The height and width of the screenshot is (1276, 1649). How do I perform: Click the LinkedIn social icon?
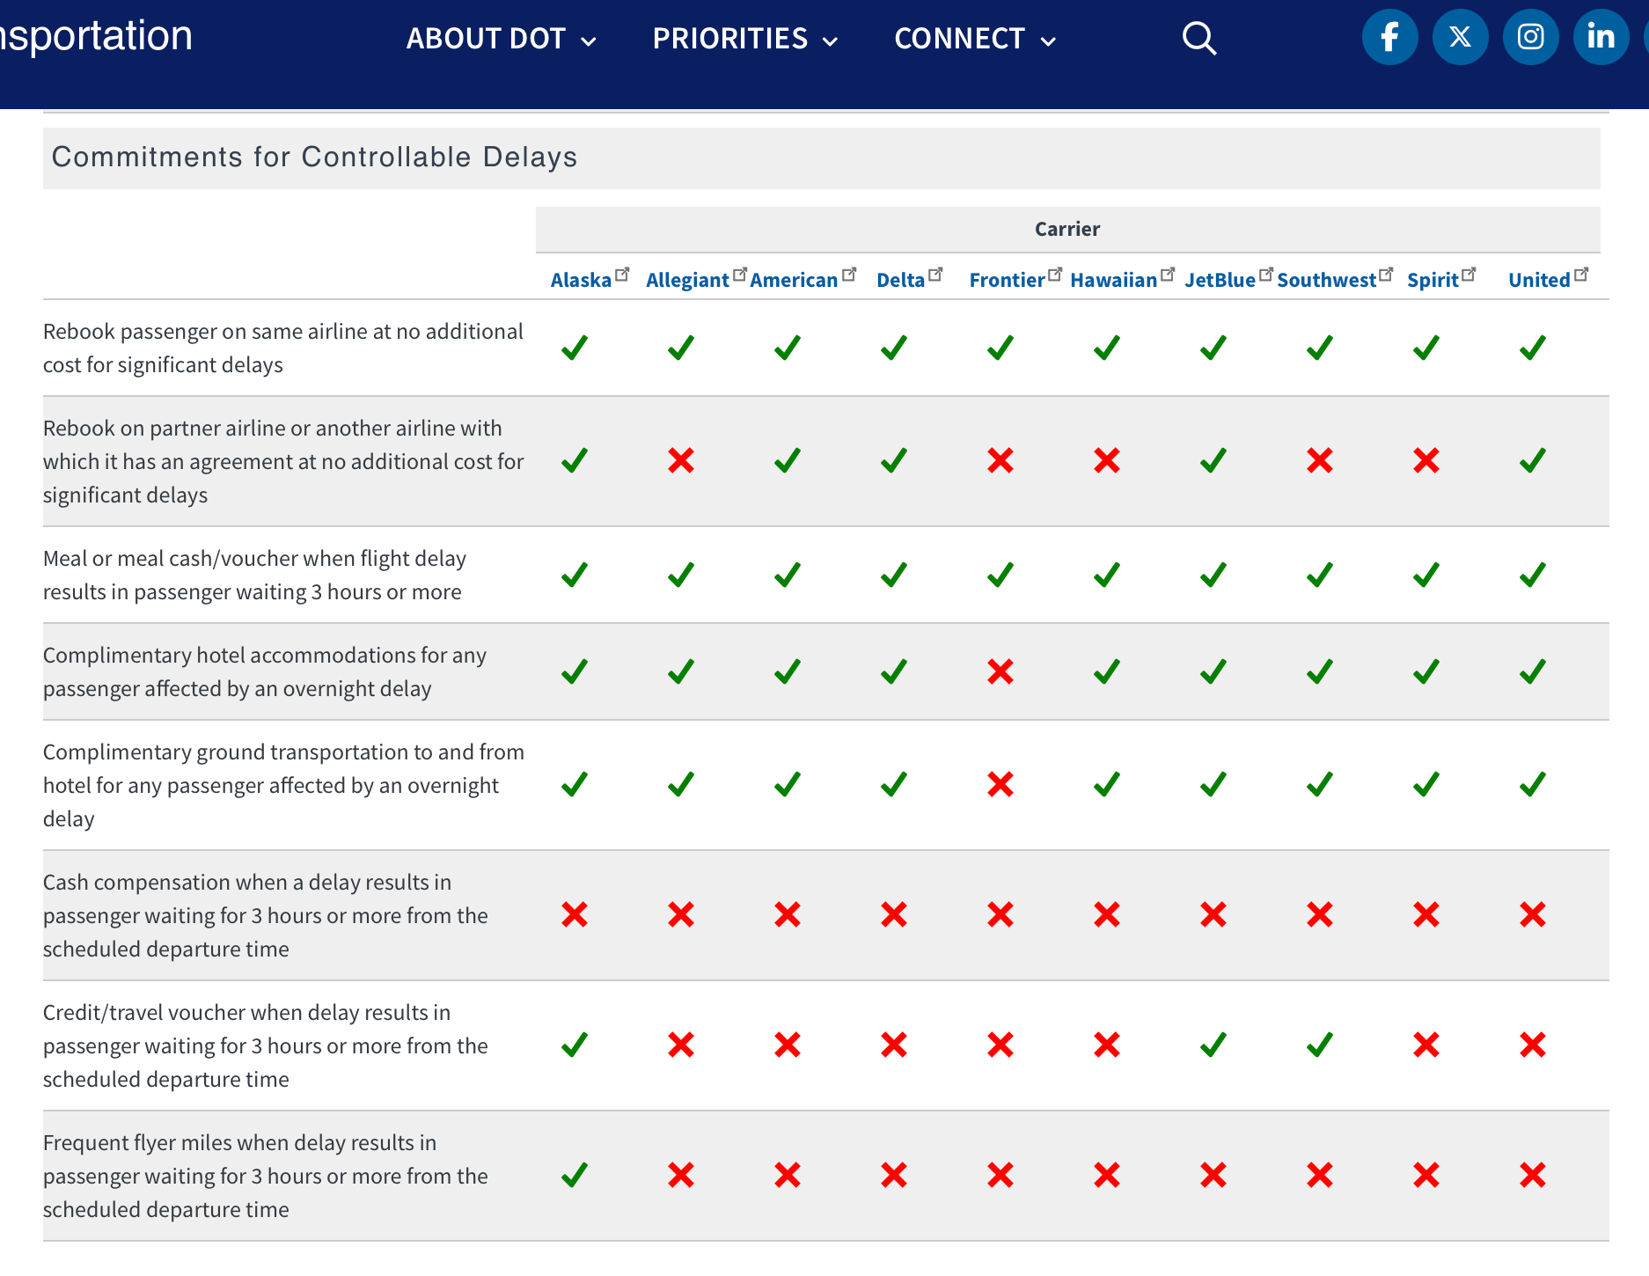(x=1601, y=37)
